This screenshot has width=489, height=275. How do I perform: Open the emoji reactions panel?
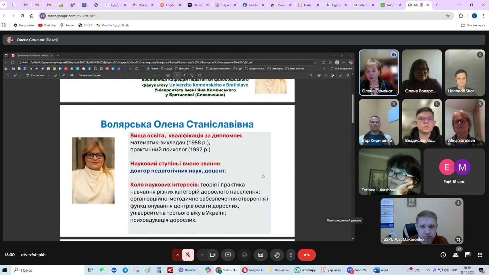[244, 255]
